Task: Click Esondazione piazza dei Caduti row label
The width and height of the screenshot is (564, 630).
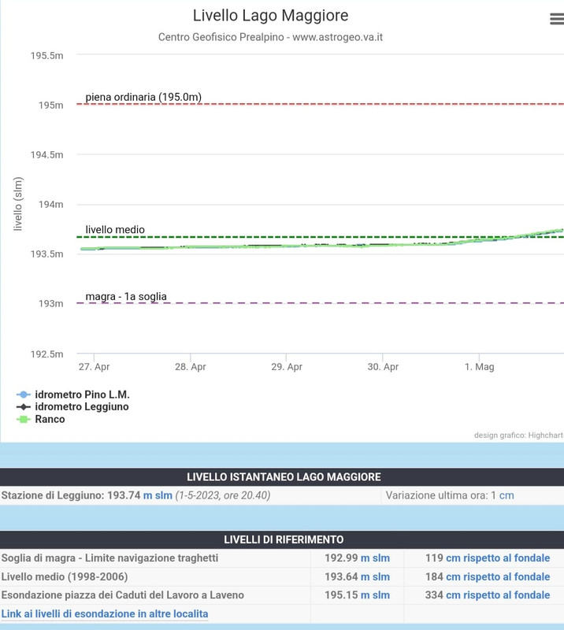Action: point(123,595)
